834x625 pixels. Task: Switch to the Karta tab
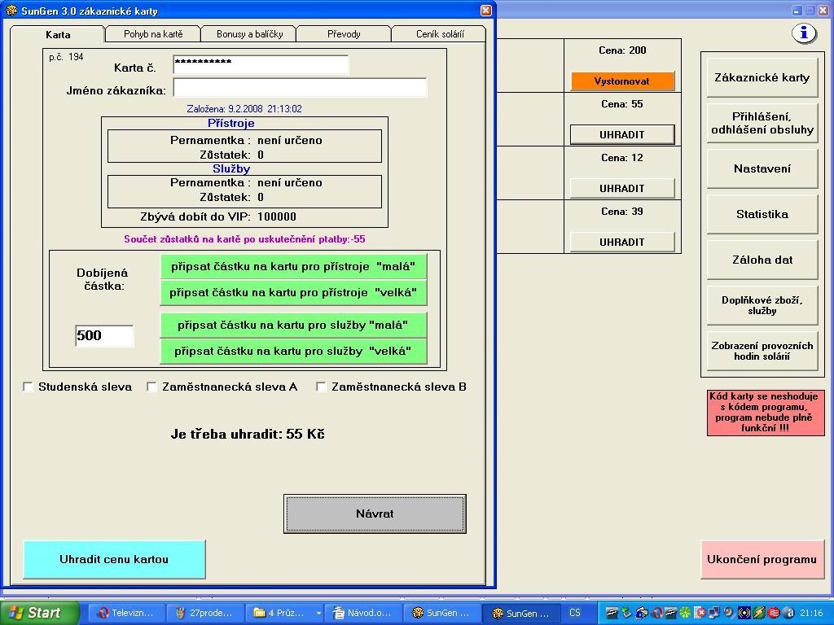58,34
